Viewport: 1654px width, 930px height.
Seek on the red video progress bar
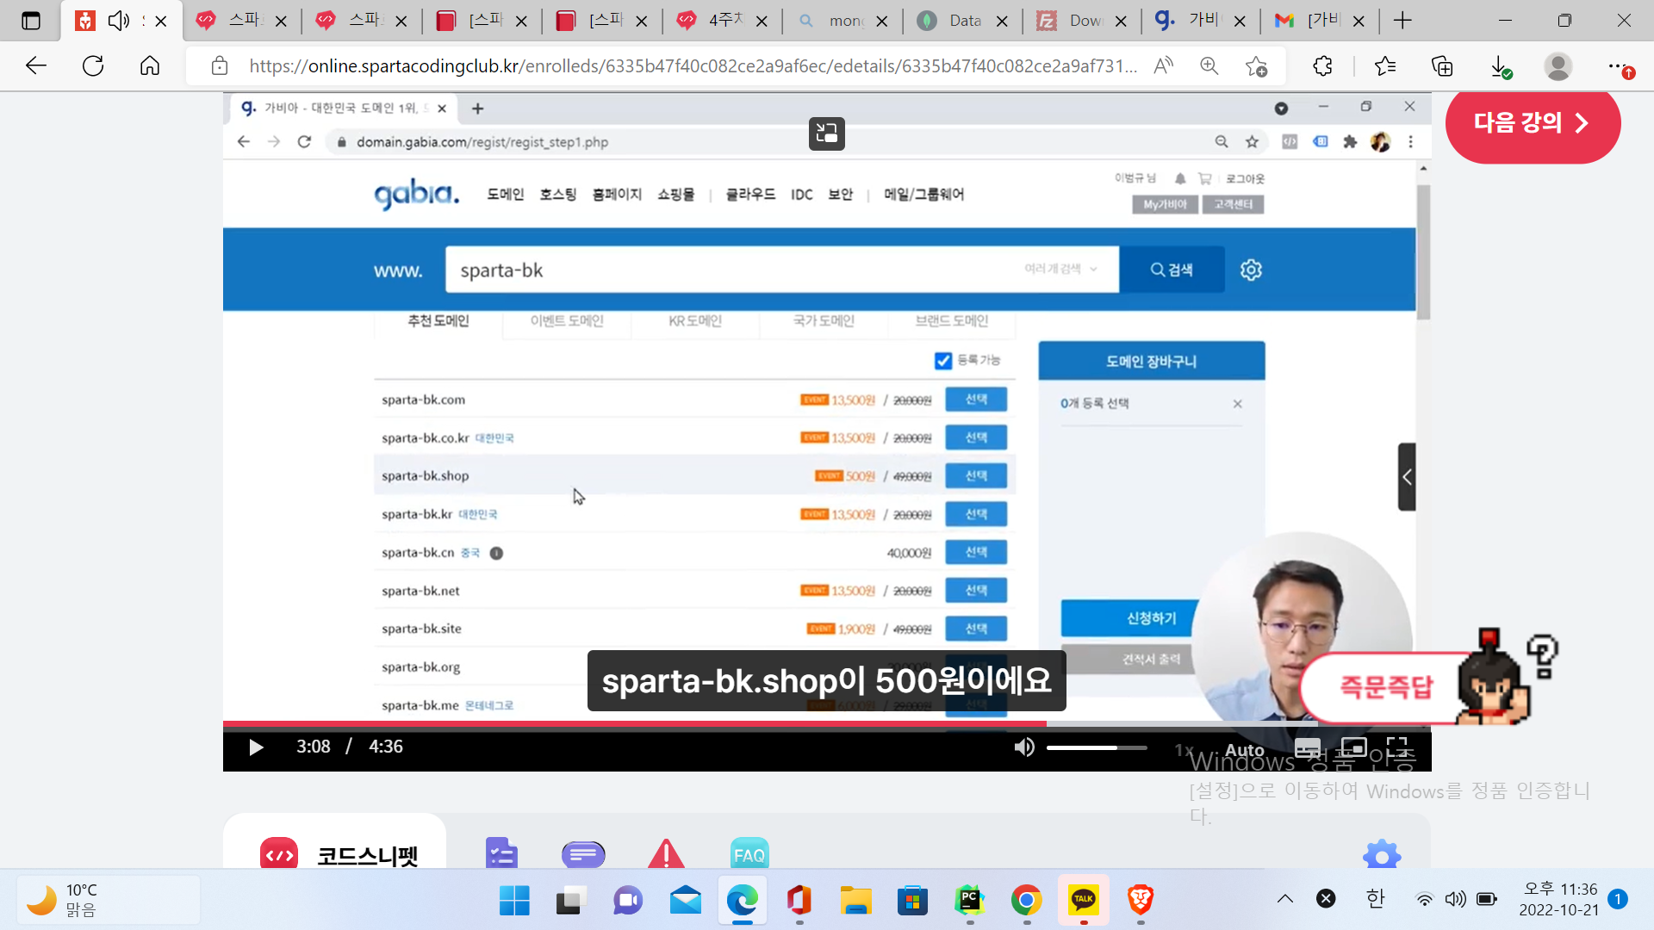click(x=635, y=723)
